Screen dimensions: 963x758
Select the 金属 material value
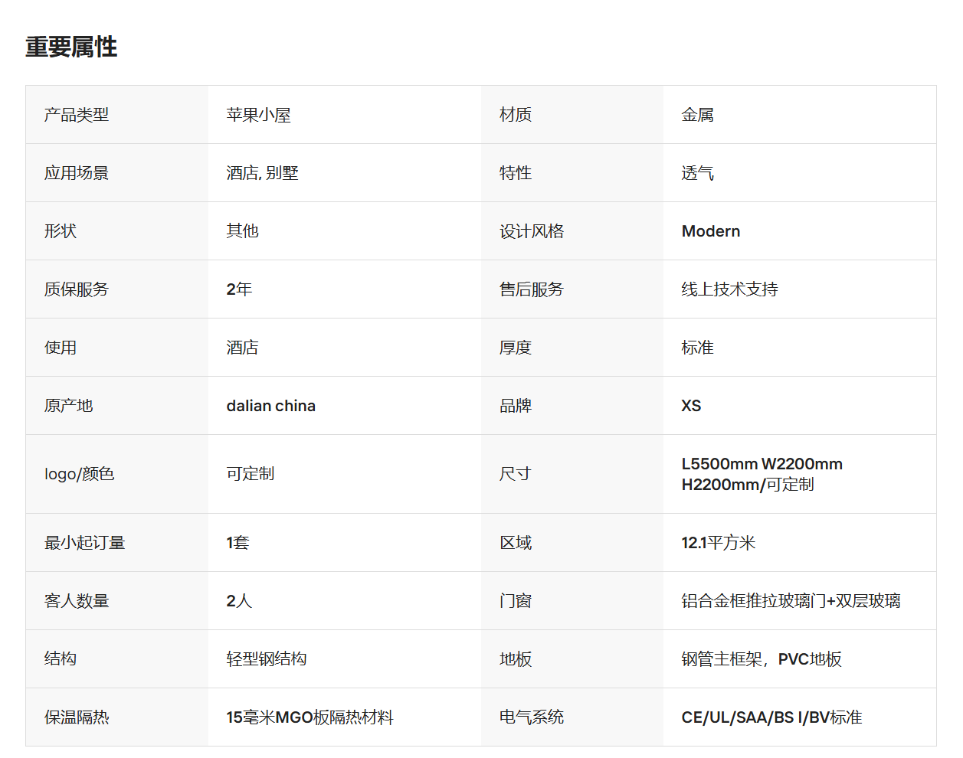click(697, 115)
